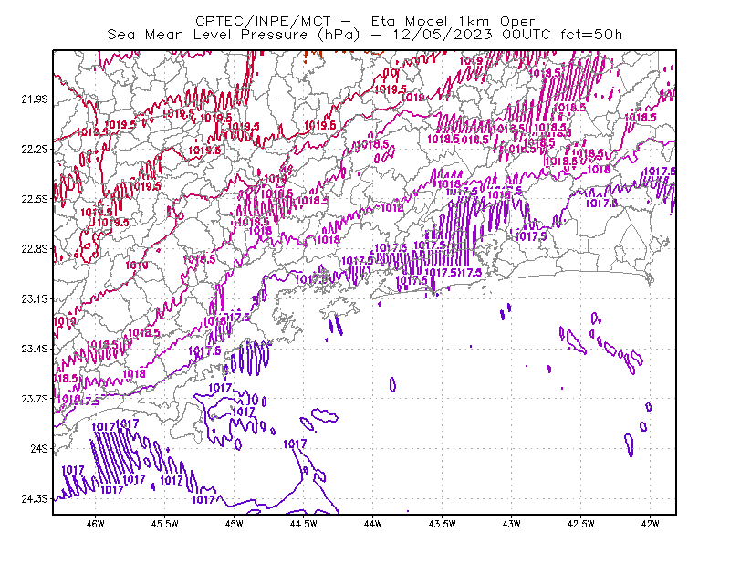Click the 'Sea Mean Level Pressure (hPa)' subtitle
Image resolution: width=730 pixels, height=564 pixels.
click(234, 35)
